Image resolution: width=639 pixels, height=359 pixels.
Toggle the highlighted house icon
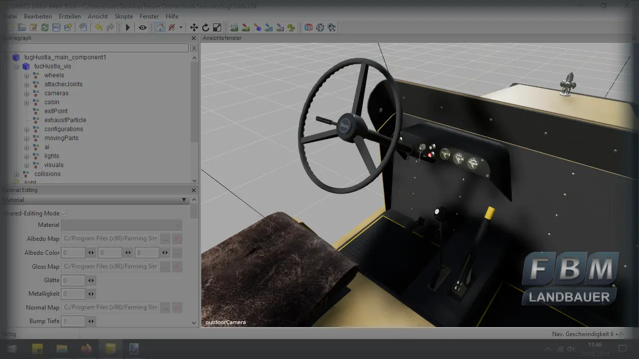point(160,27)
